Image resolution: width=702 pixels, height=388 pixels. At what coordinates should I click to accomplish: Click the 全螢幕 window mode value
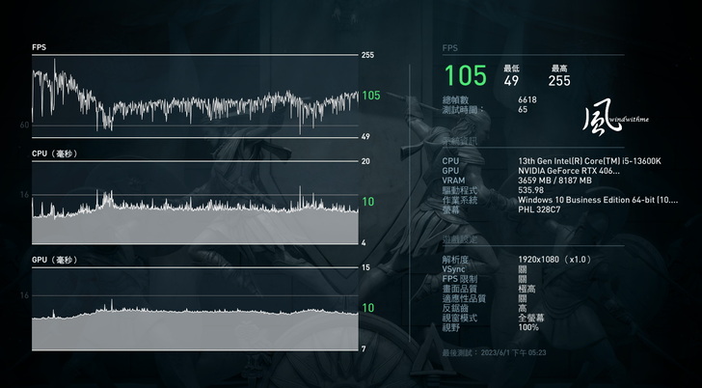[531, 319]
